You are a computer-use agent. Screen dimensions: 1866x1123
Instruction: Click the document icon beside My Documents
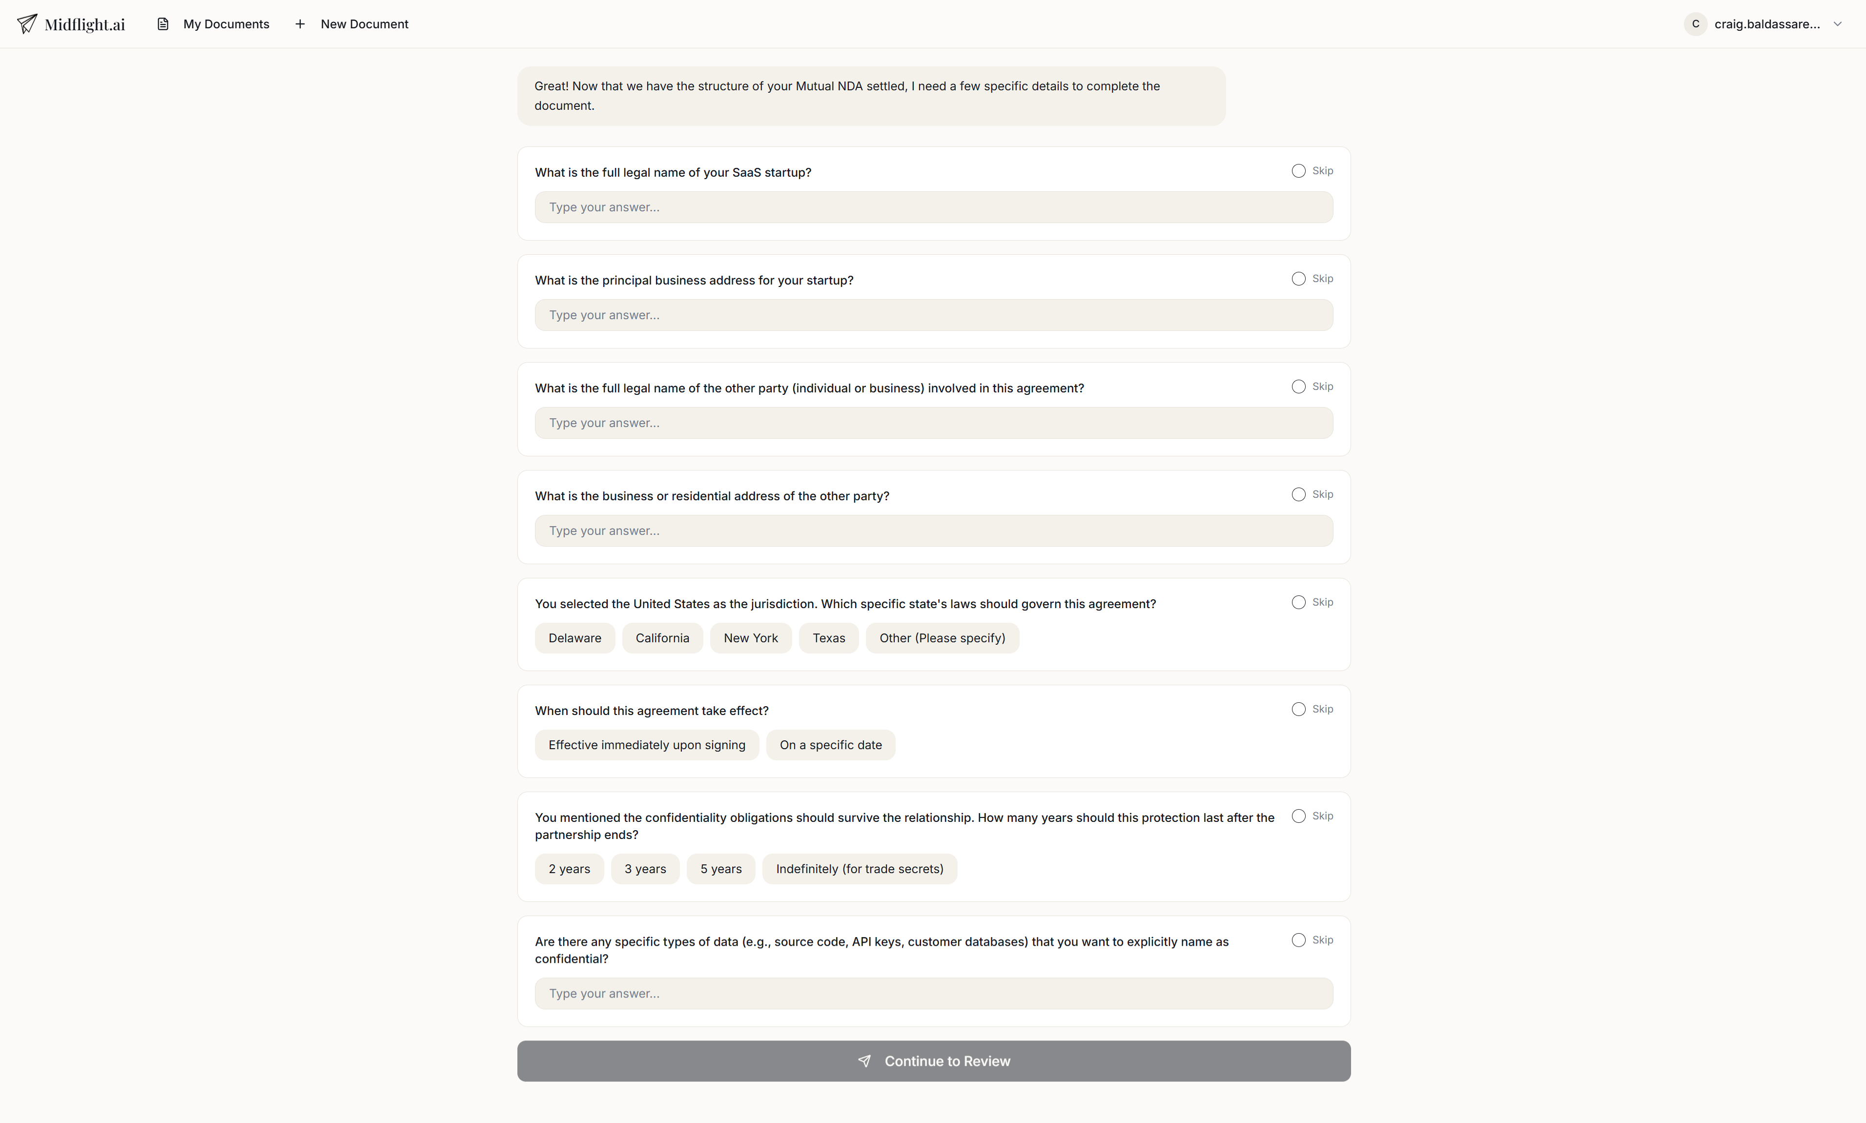click(x=163, y=23)
